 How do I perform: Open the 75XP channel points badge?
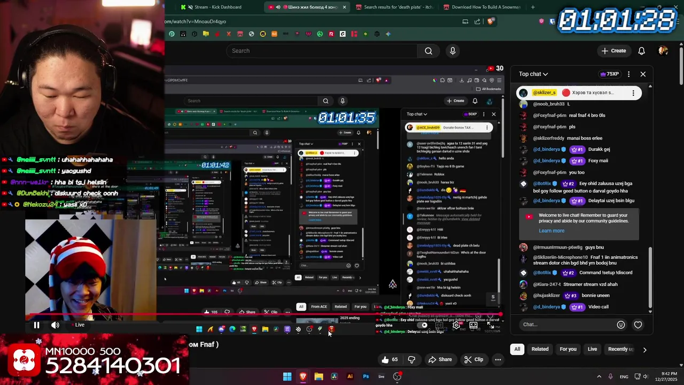[609, 74]
